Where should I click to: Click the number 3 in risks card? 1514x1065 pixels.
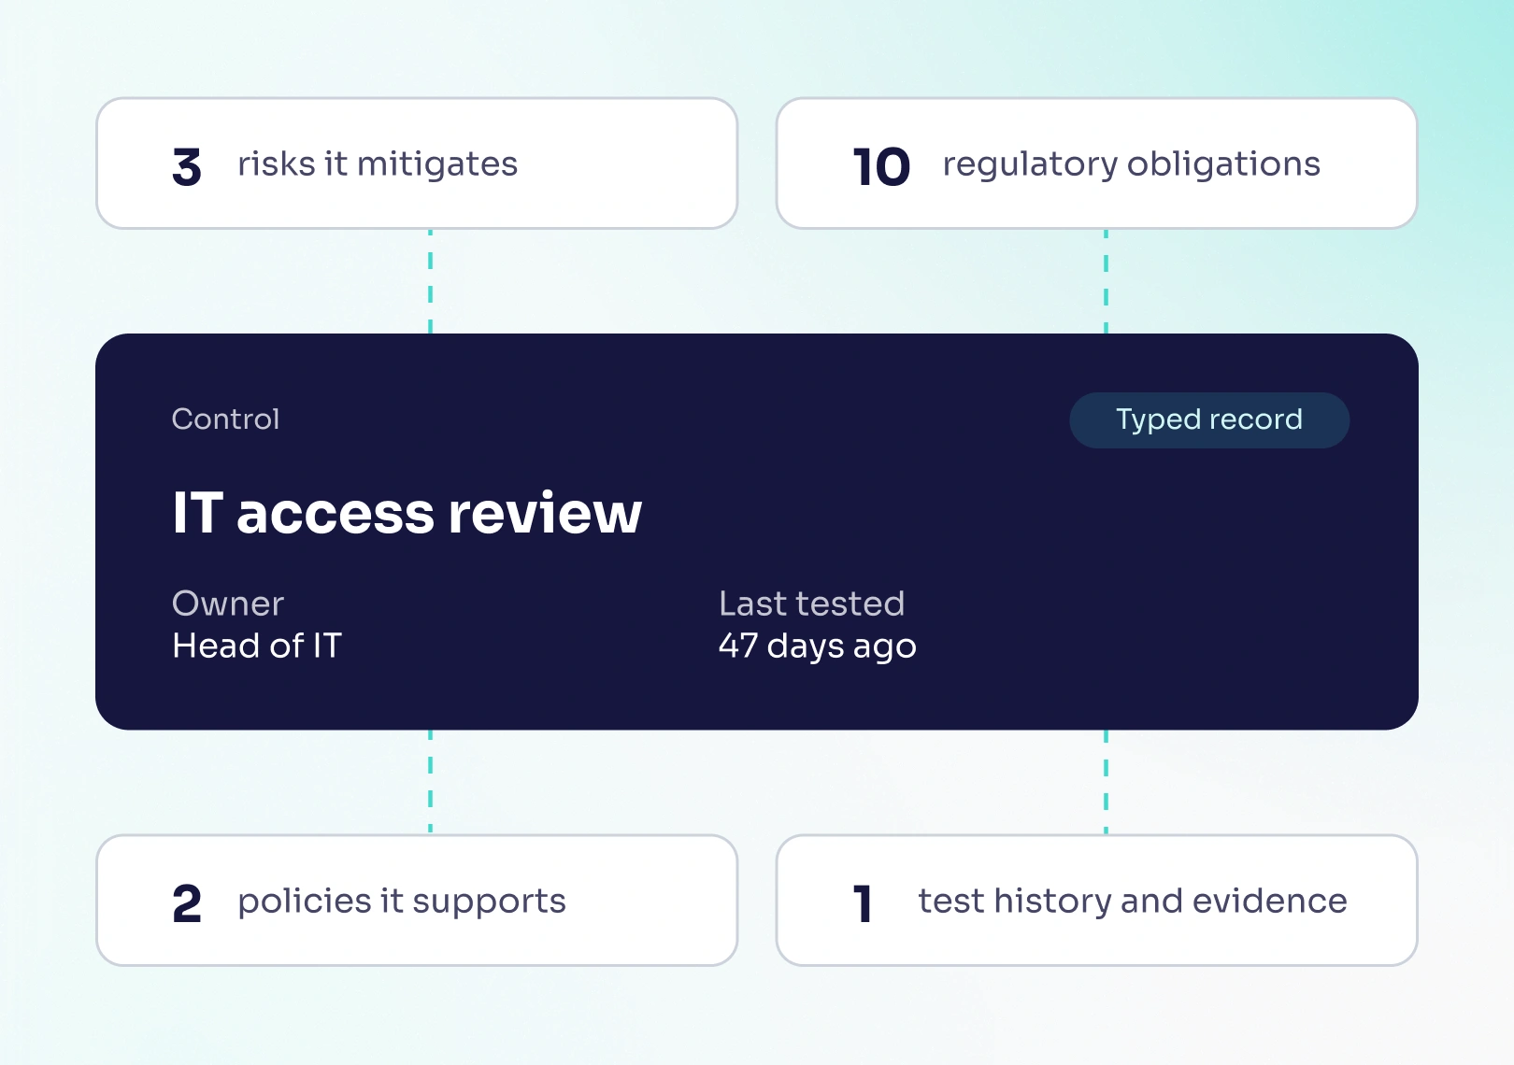click(x=187, y=167)
